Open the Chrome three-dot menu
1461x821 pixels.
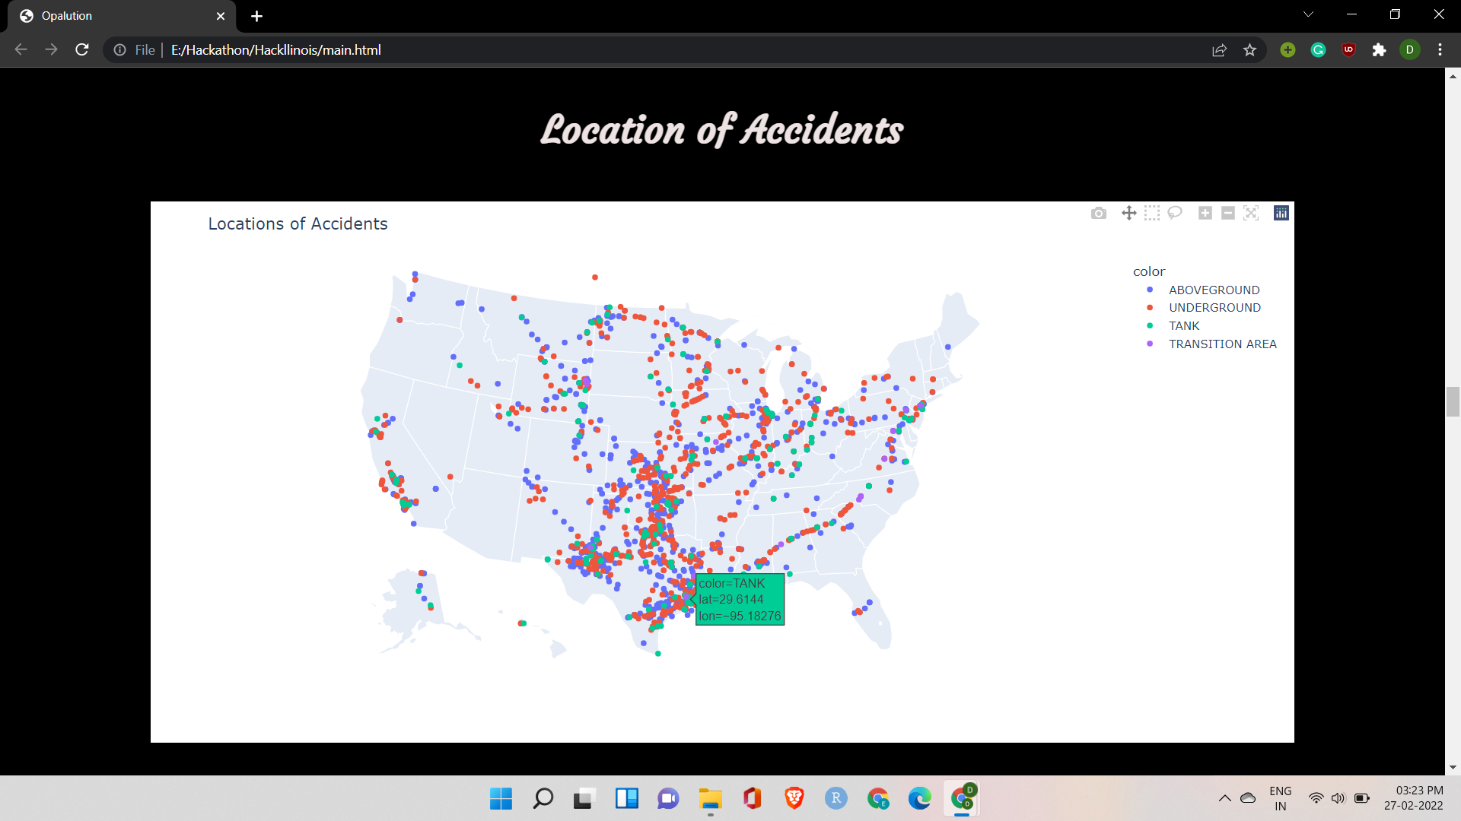[1440, 50]
